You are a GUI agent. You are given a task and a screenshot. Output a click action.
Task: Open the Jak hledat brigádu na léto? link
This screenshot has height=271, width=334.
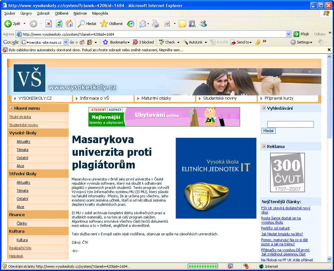pos(282,234)
